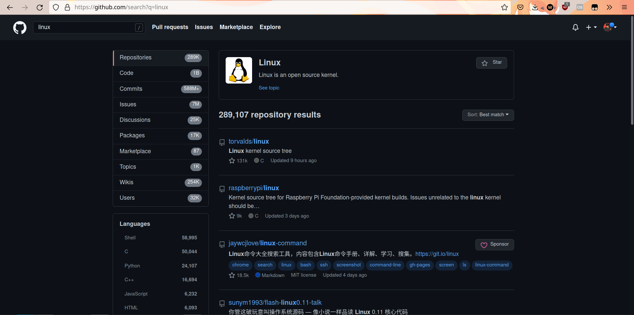Click the repo icon beside jaywcjlove/linux-command

point(222,244)
